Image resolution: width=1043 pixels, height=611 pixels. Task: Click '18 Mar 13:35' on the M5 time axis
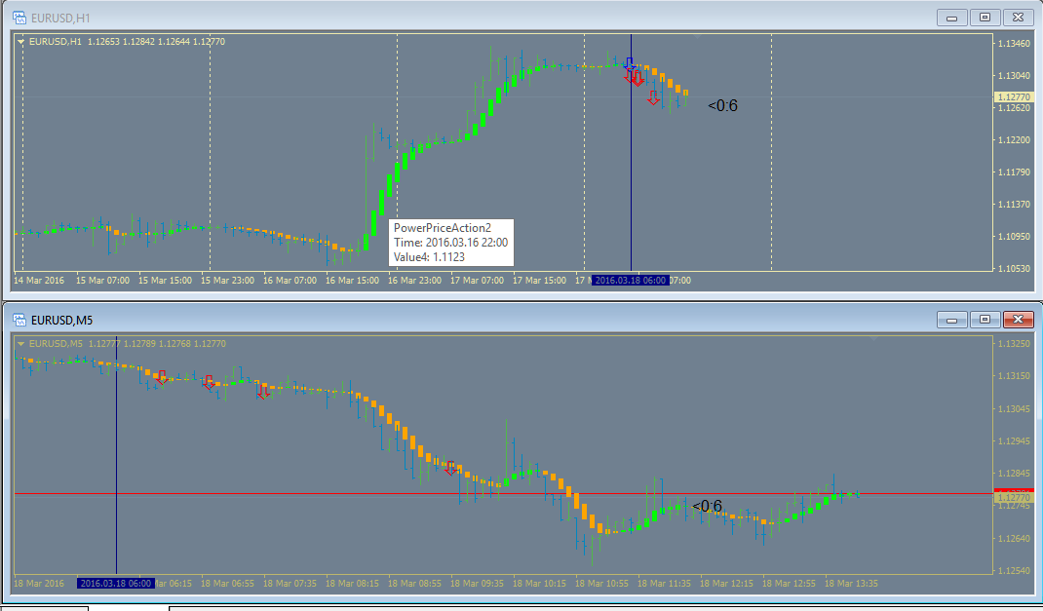851,583
